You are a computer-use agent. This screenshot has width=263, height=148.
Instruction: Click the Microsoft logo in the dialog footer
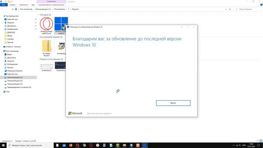75,113
